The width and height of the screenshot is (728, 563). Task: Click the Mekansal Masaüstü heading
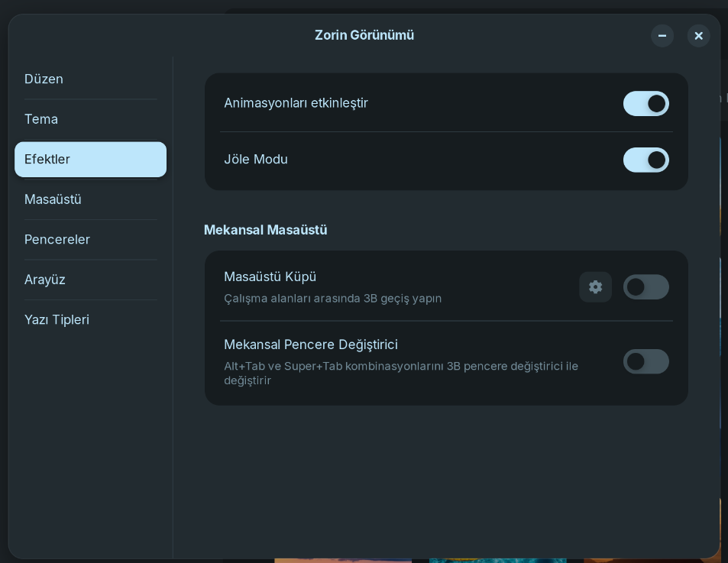266,230
